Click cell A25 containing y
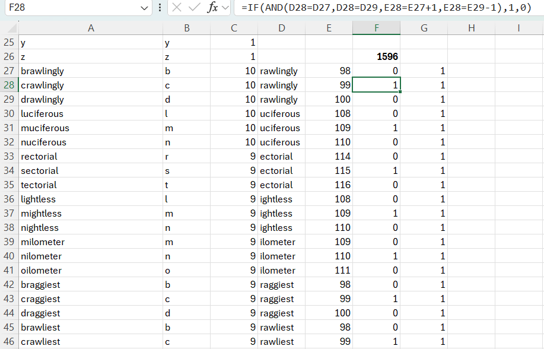Screen dimensions: 544x349 (x=91, y=42)
